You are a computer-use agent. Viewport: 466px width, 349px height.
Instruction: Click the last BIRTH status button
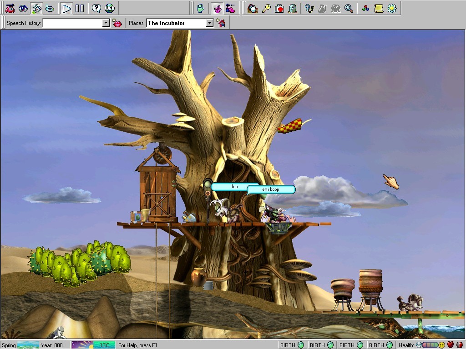tap(381, 345)
